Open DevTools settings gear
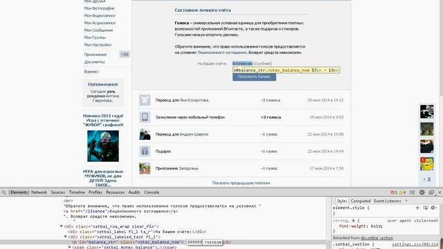Image resolution: width=443 pixels, height=249 pixels. coord(422,192)
